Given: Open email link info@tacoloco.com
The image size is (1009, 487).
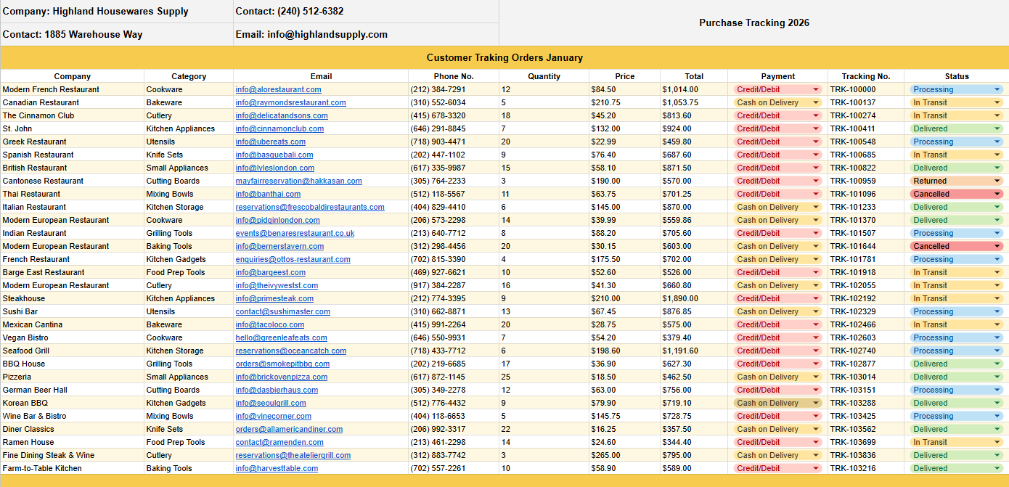Looking at the screenshot, I should [269, 324].
